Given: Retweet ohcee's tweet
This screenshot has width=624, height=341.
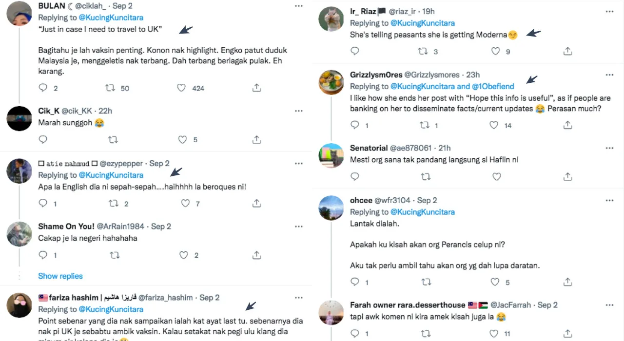Looking at the screenshot, I should 426,282.
